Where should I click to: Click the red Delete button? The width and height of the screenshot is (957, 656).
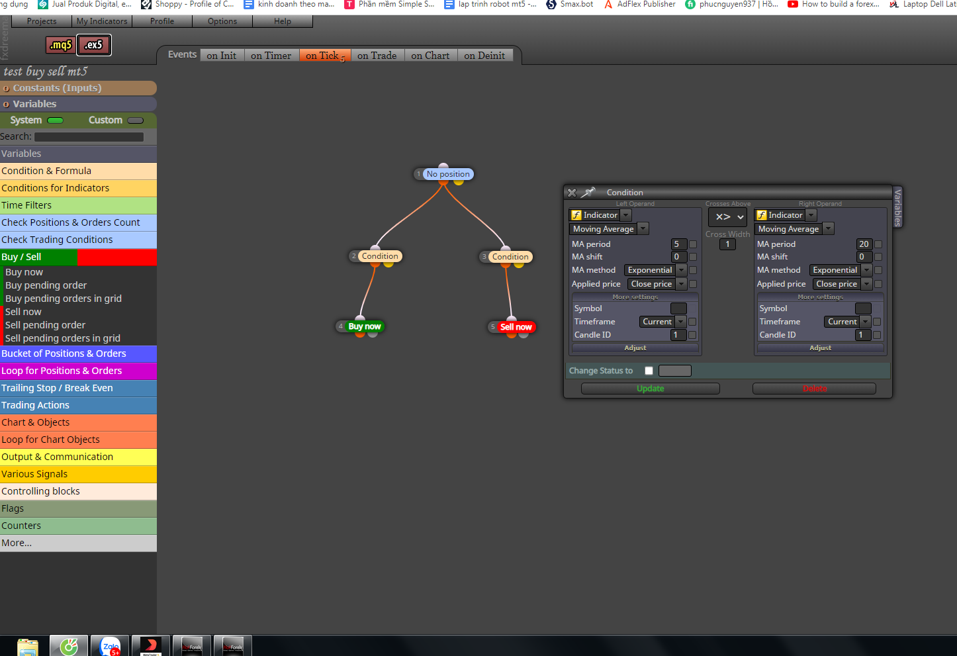(x=815, y=389)
